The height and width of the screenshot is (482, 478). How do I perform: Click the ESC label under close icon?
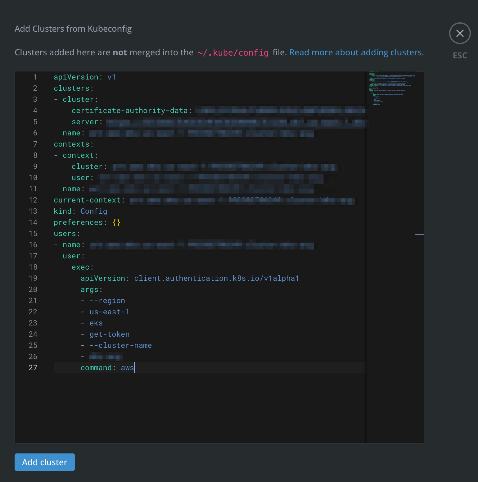tap(460, 56)
